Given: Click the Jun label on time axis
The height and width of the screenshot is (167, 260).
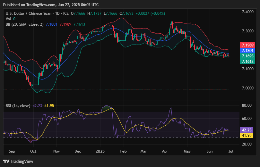Looking at the screenshot, I should (x=210, y=151).
